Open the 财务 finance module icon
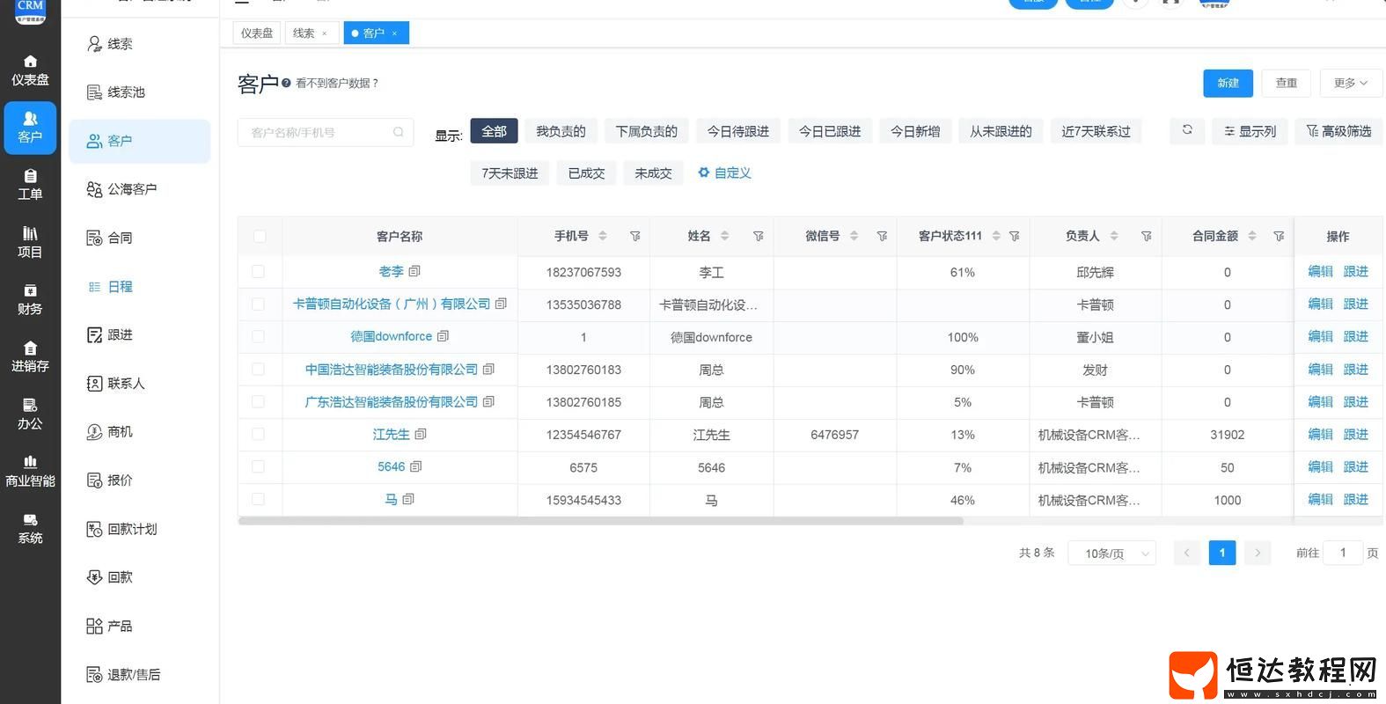This screenshot has height=704, width=1386. pos(30,299)
